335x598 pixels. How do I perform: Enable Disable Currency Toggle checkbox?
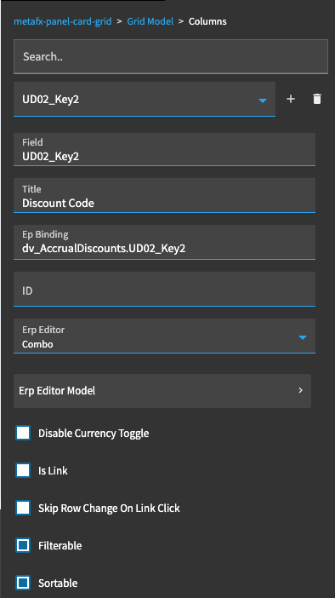point(23,433)
